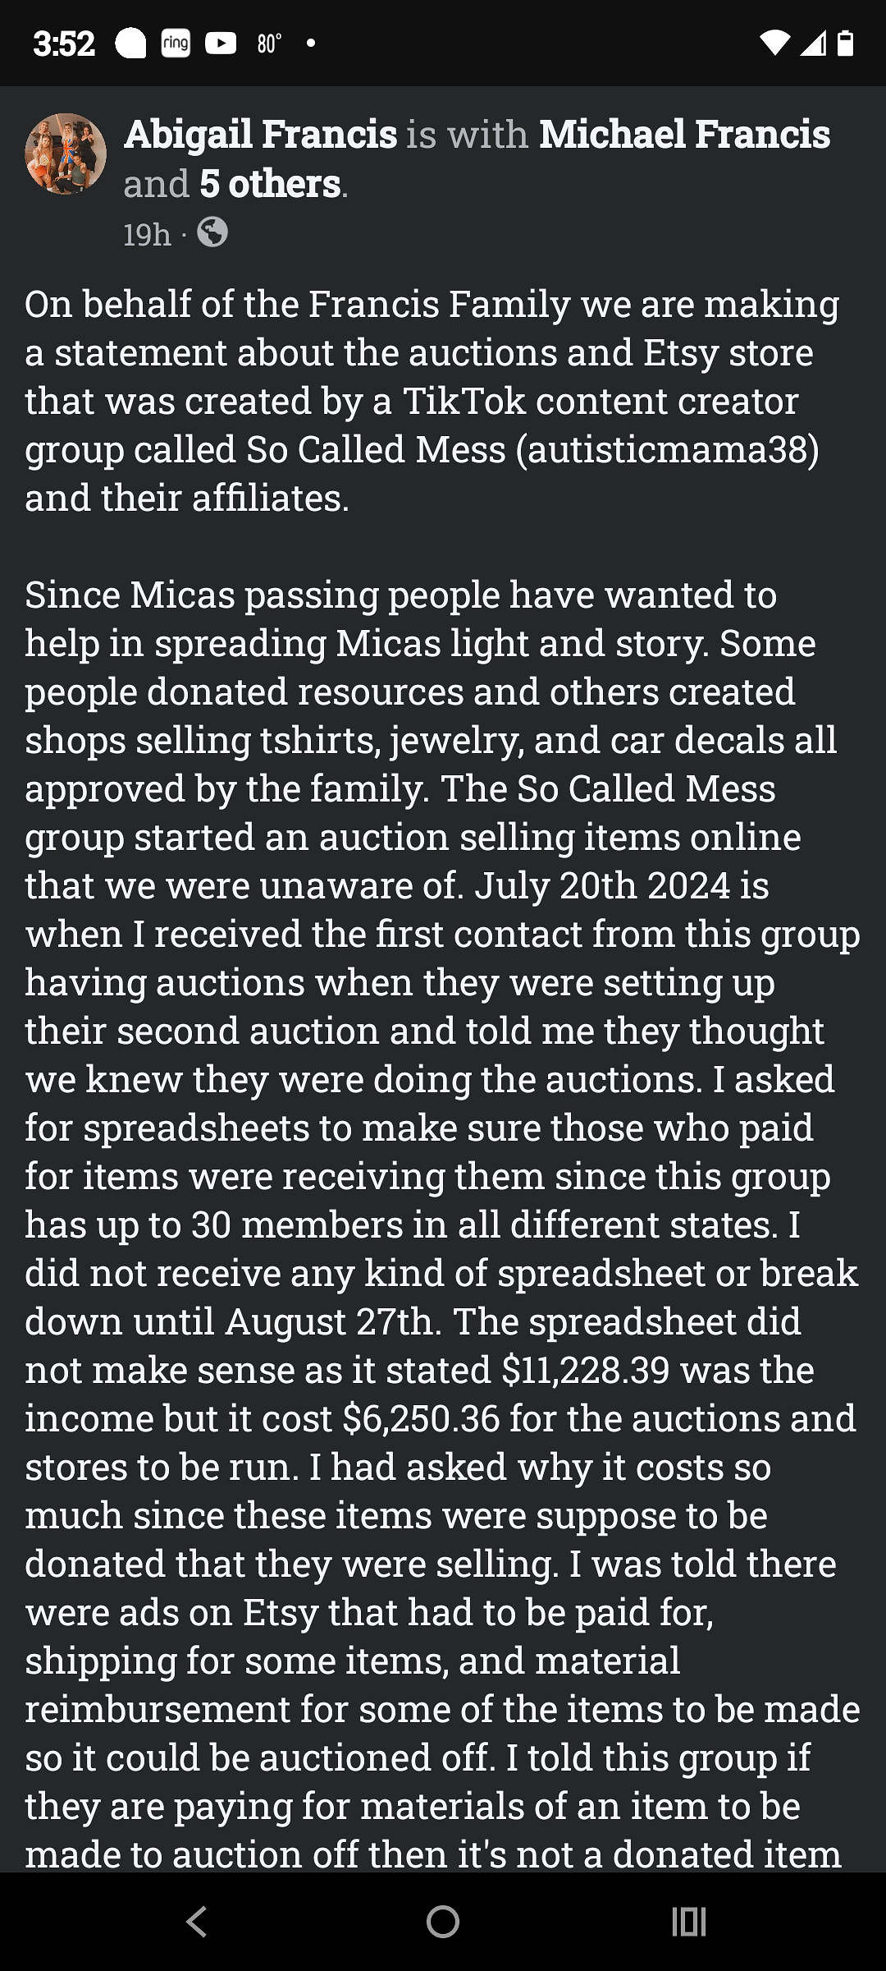Open Michael Francis's tagged profile

684,135
